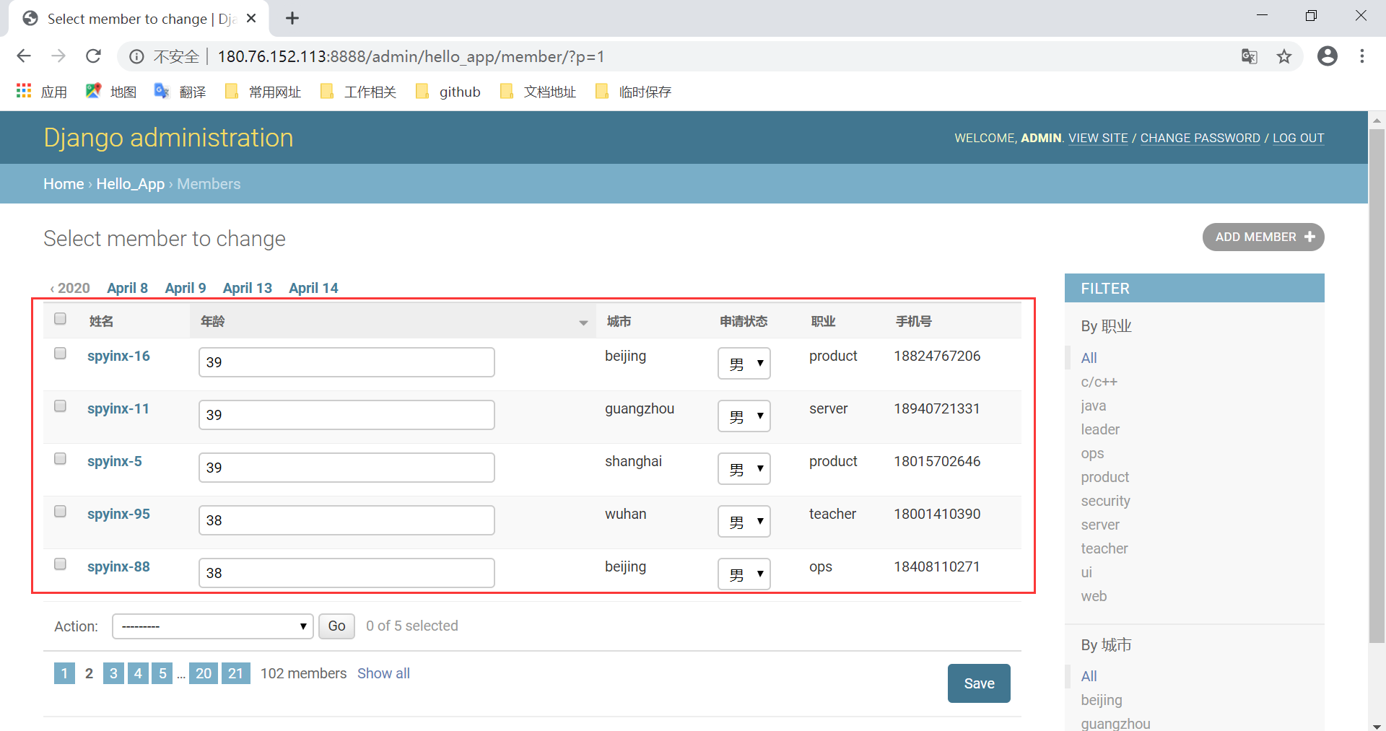Open the Chrome profile avatar

tap(1328, 56)
